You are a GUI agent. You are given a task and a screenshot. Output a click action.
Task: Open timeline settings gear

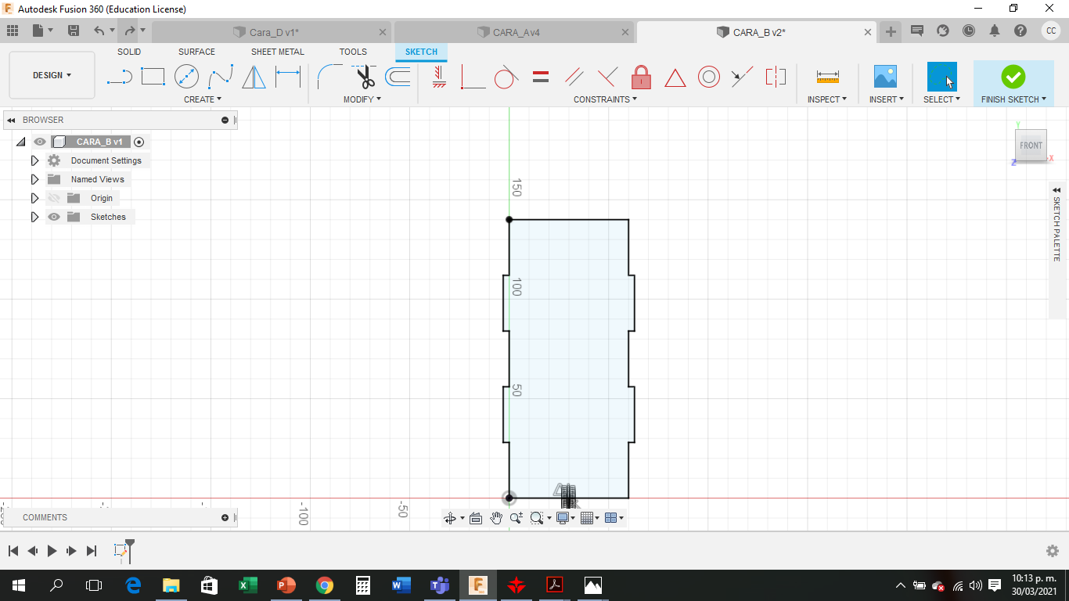tap(1053, 551)
